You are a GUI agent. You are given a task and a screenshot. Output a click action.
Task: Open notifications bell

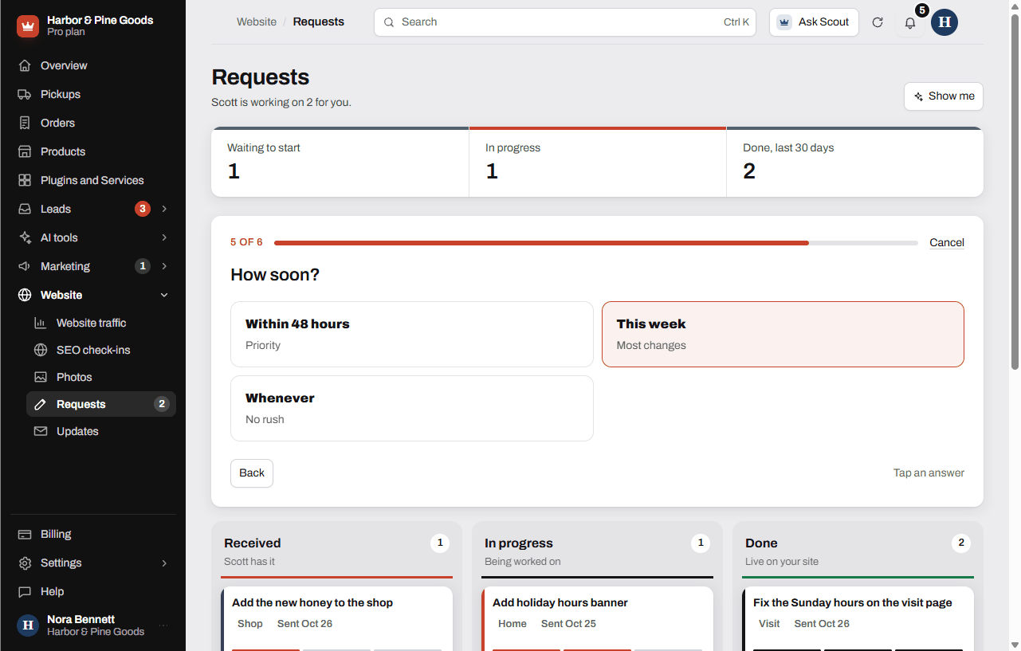coord(910,22)
